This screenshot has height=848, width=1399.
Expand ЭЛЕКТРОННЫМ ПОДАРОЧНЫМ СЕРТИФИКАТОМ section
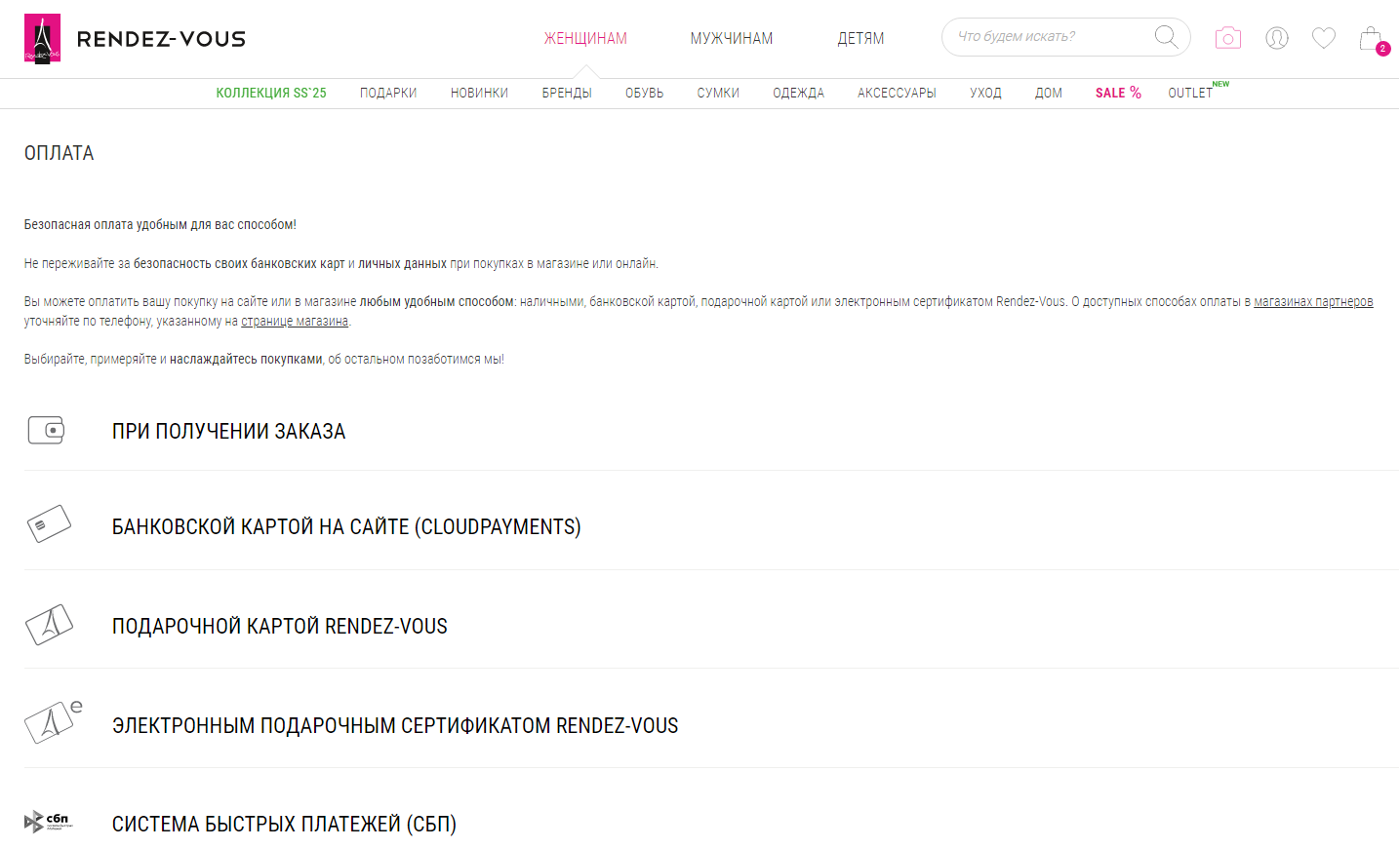(395, 725)
